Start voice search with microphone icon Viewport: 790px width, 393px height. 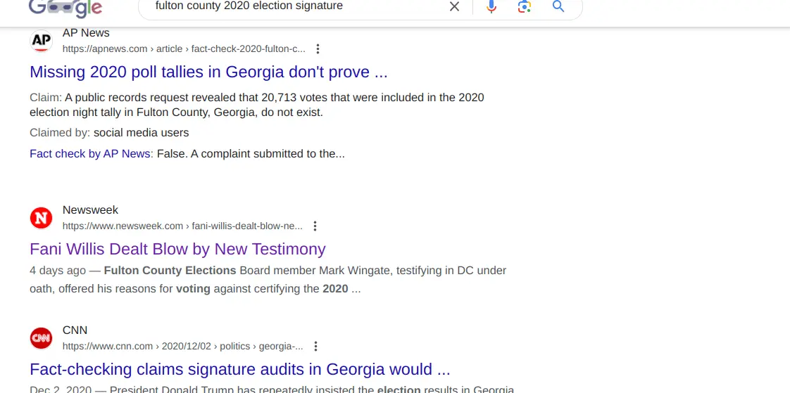pyautogui.click(x=491, y=6)
